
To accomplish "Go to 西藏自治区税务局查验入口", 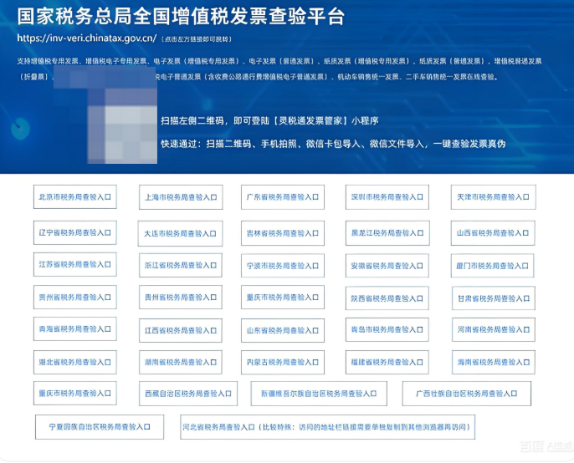I will pos(188,394).
